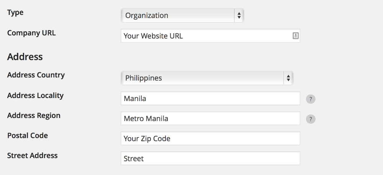The height and width of the screenshot is (175, 383).
Task: Click the contact autofill icon in URL field
Action: [296, 36]
